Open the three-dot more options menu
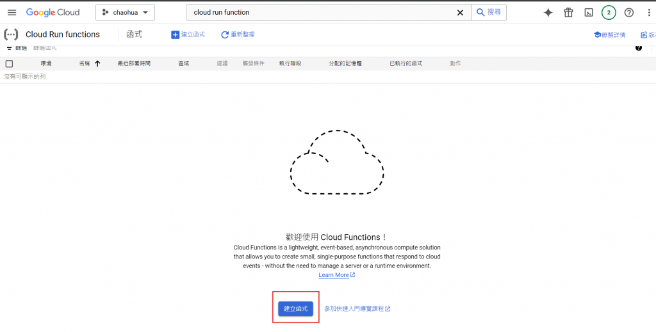Screen dimensions: 656x332 649,13
